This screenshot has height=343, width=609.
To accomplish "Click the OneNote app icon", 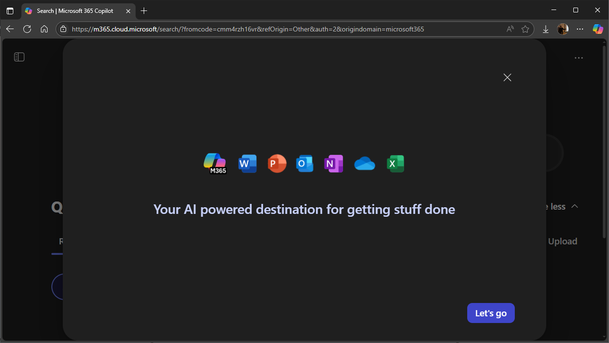I will click(x=334, y=164).
